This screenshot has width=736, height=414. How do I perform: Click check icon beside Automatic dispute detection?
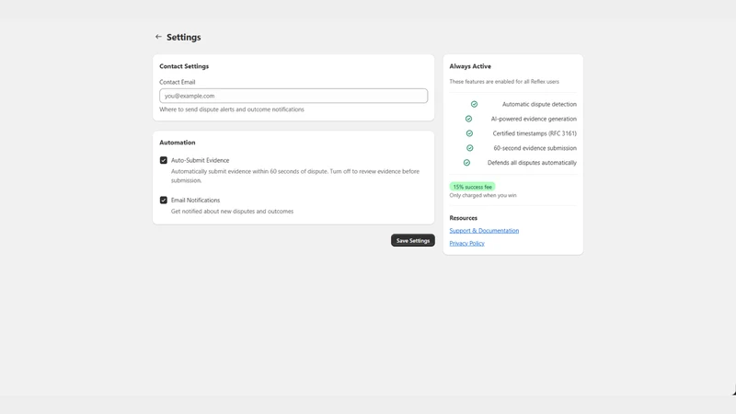click(474, 104)
